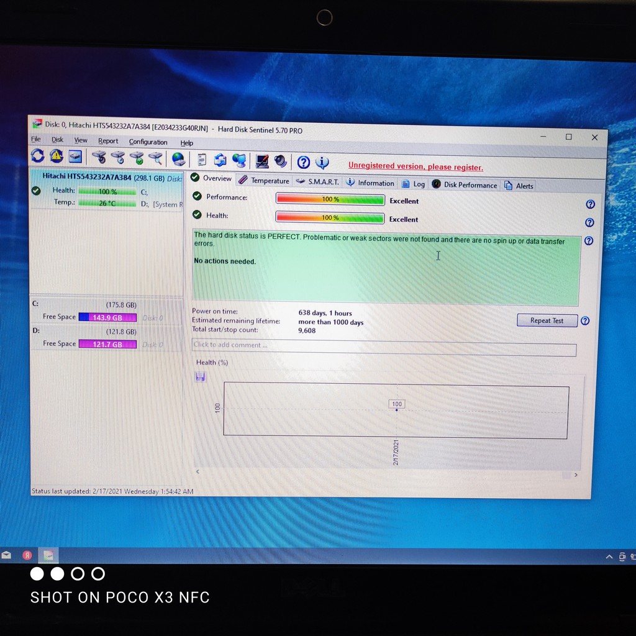Click the help icon next to status text
The width and height of the screenshot is (636, 636).
pos(589,240)
